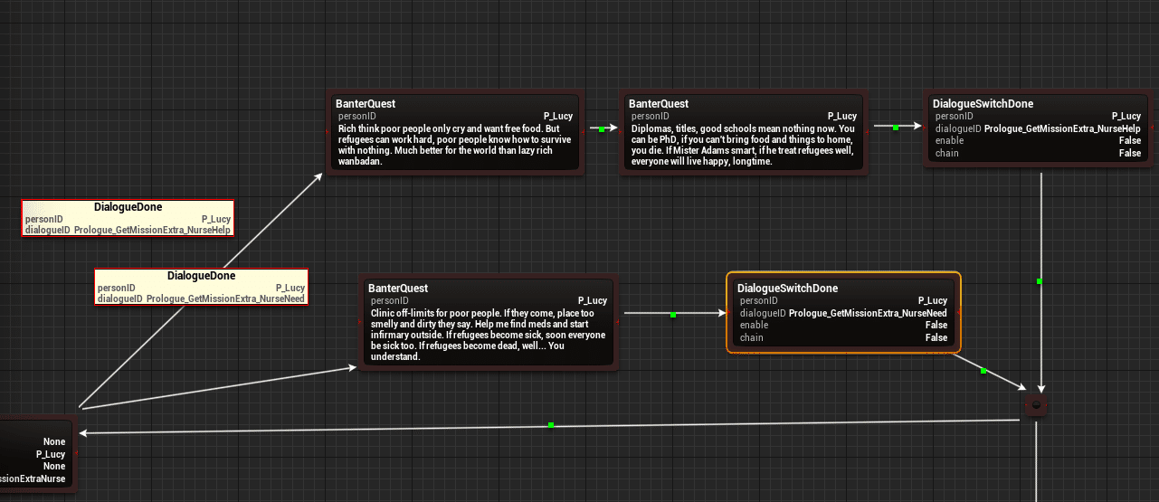Click the "Clinic off-limits for poor people" banter text
The image size is (1159, 502).
[489, 335]
